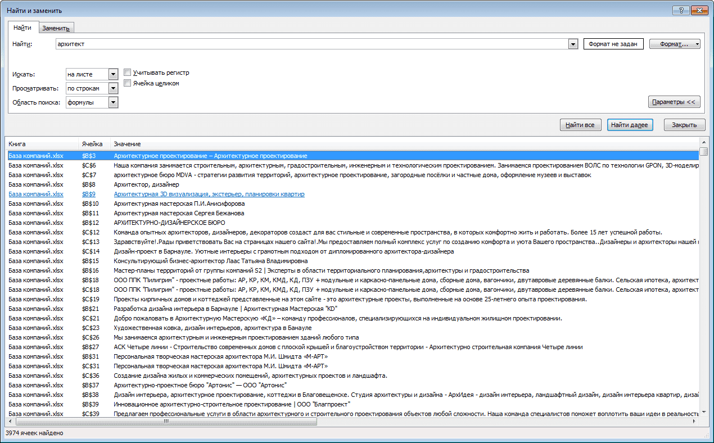Switch to the Заменить tab
The width and height of the screenshot is (714, 443).
(x=56, y=28)
